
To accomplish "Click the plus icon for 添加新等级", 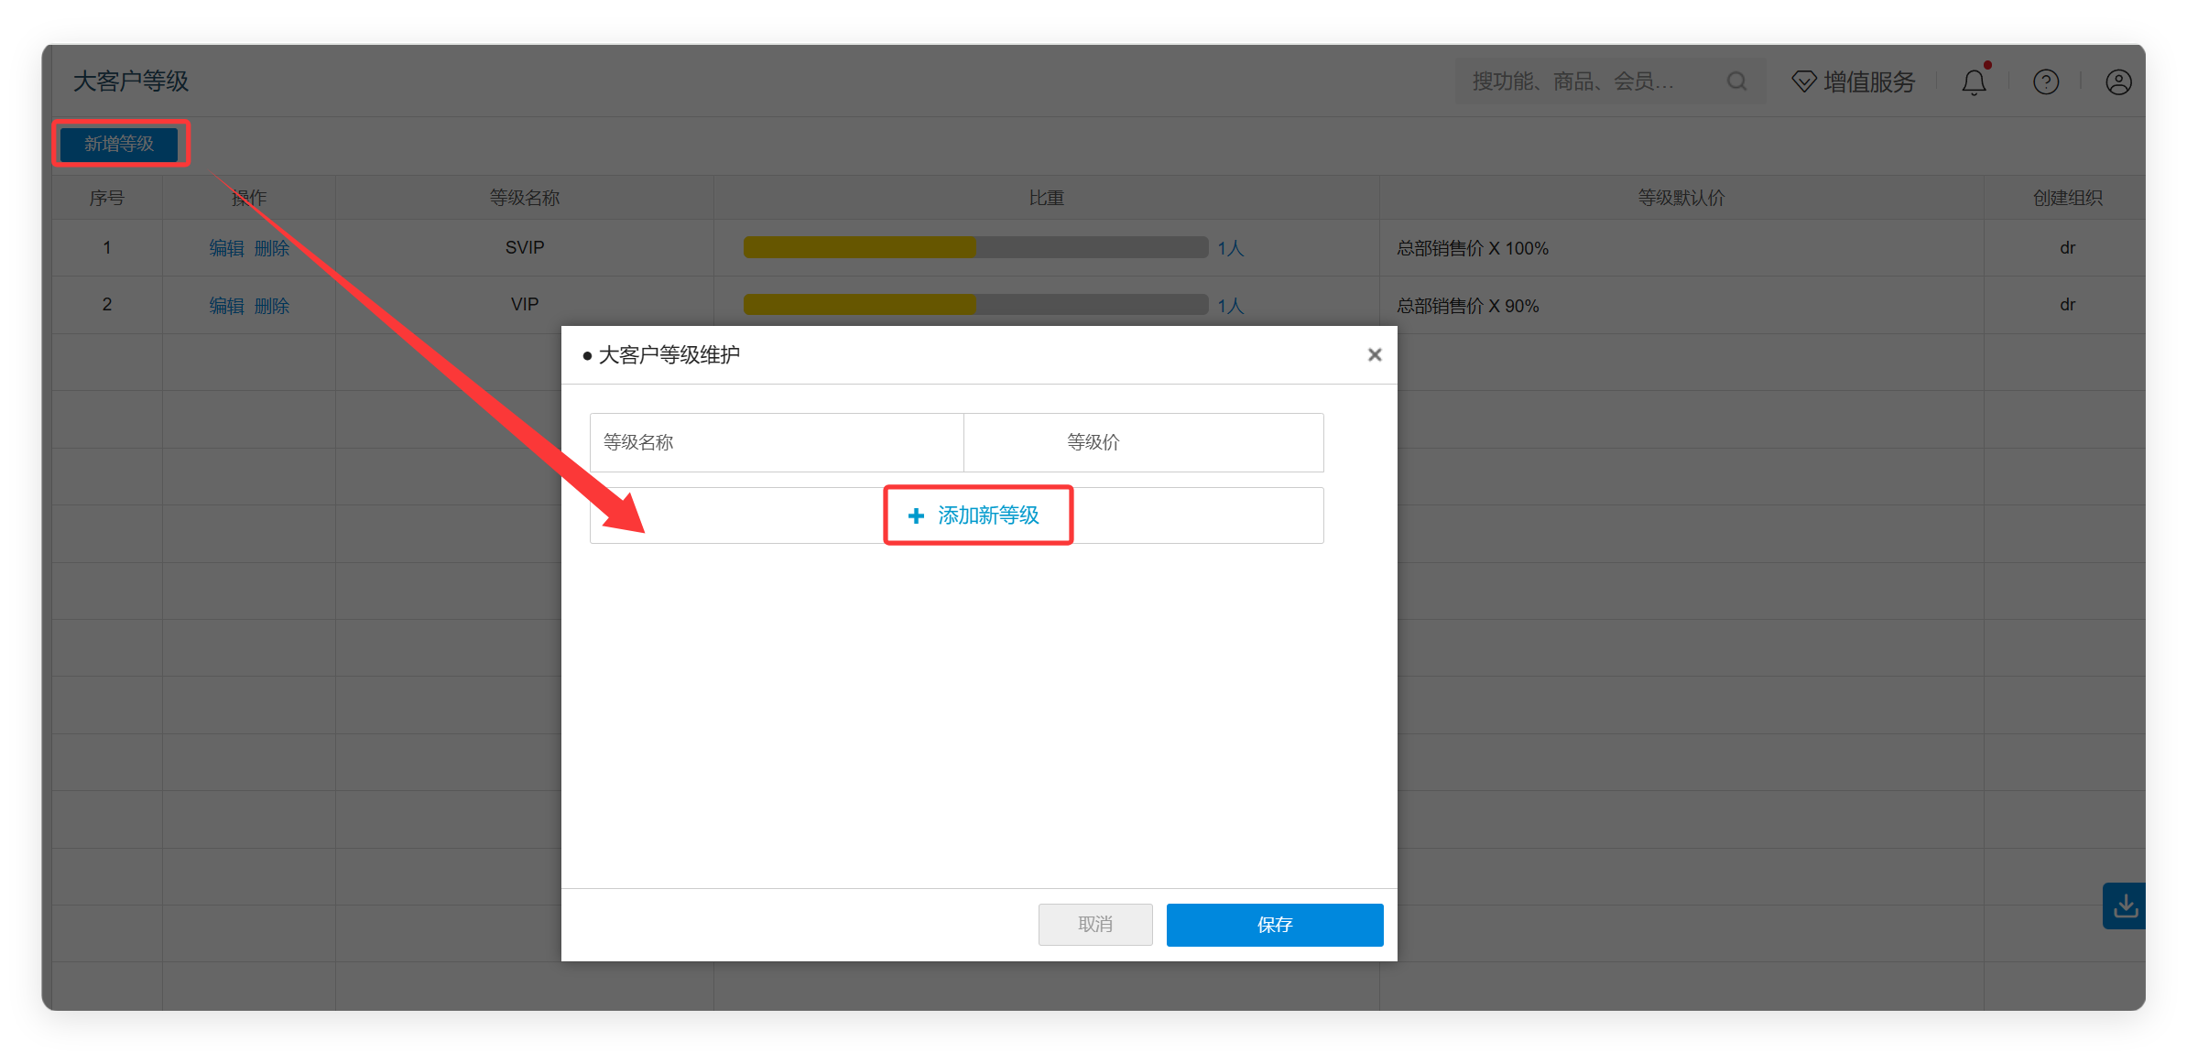I will [916, 516].
